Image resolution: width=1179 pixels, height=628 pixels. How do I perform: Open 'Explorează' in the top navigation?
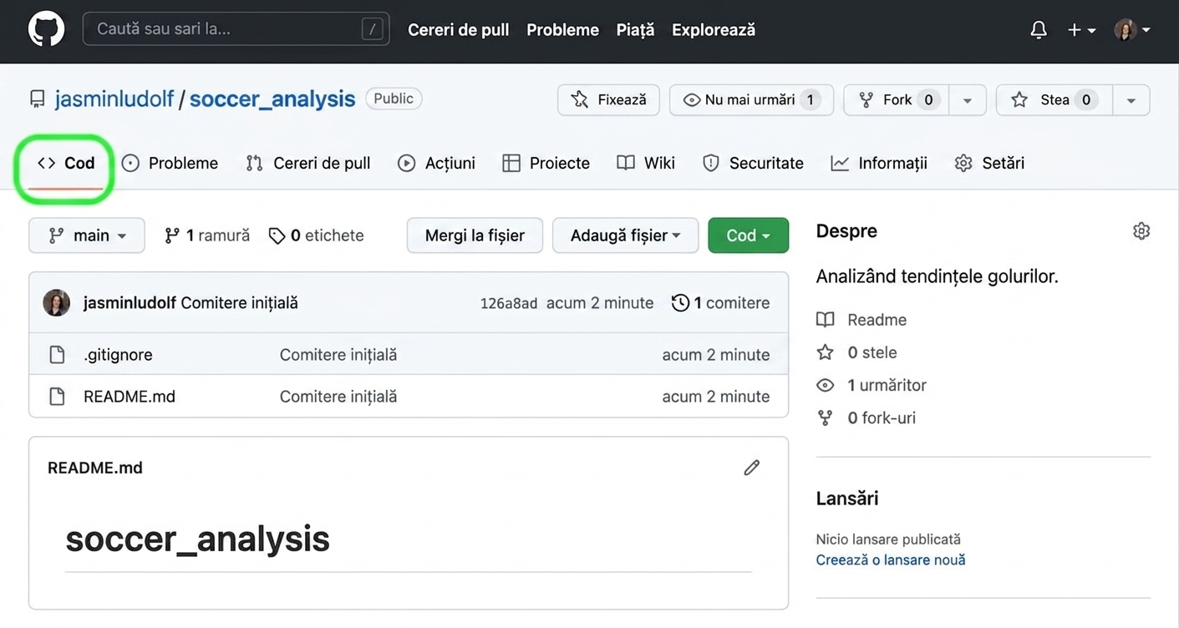[714, 30]
